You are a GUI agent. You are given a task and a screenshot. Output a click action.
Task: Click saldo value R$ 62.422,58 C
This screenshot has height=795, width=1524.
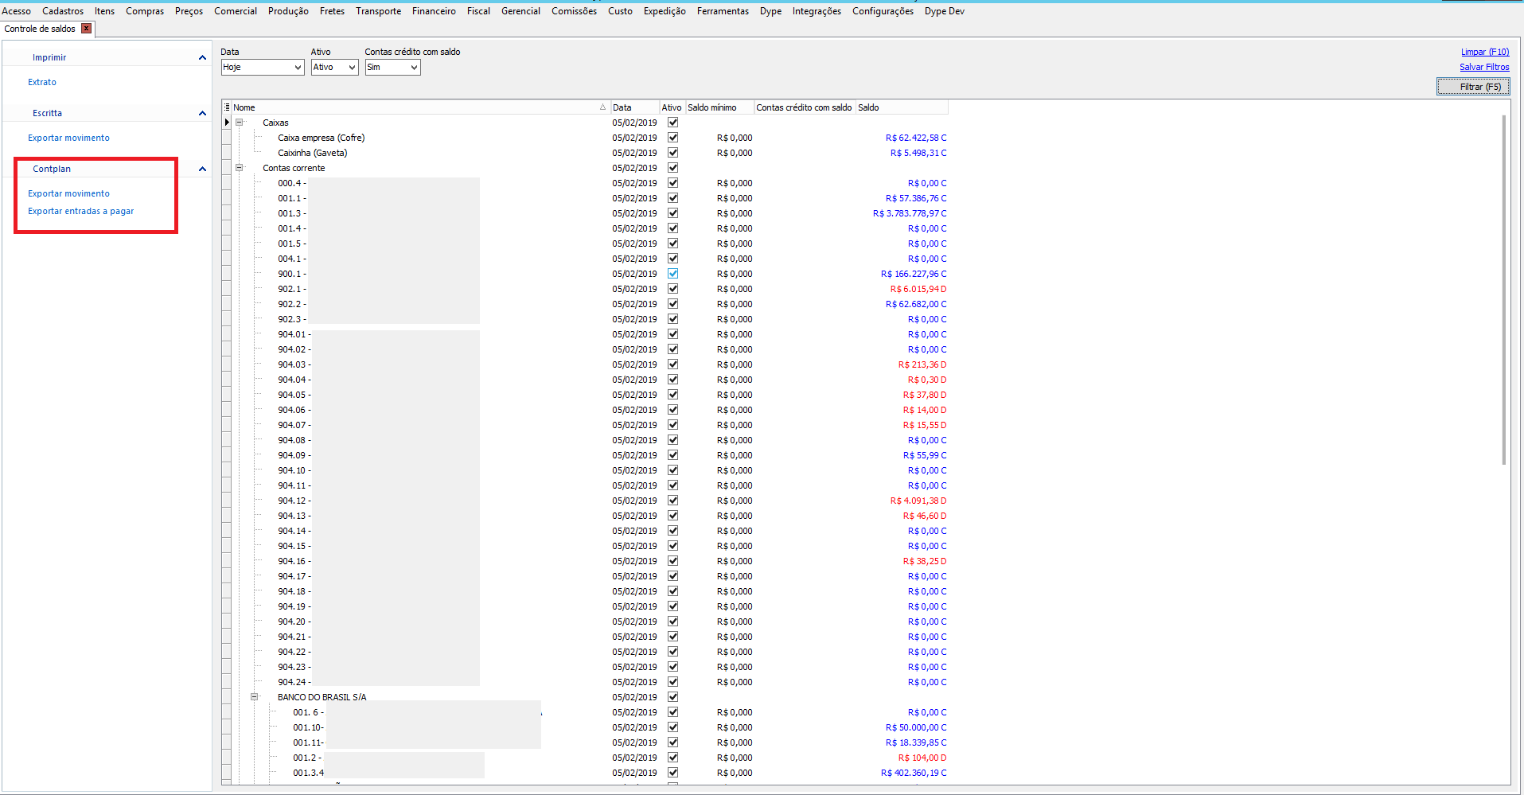(x=916, y=138)
